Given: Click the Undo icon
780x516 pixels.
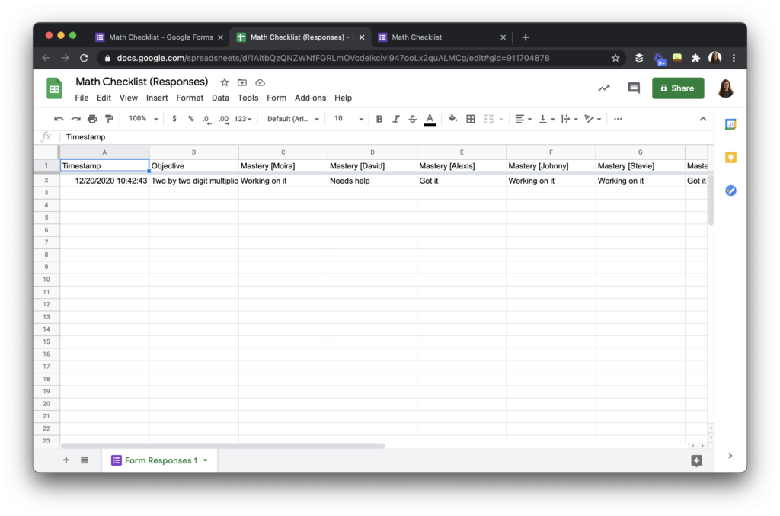Looking at the screenshot, I should pyautogui.click(x=59, y=119).
